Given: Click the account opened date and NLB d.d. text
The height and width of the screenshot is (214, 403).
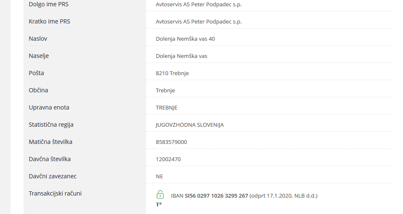Looking at the screenshot, I should click(x=284, y=196).
